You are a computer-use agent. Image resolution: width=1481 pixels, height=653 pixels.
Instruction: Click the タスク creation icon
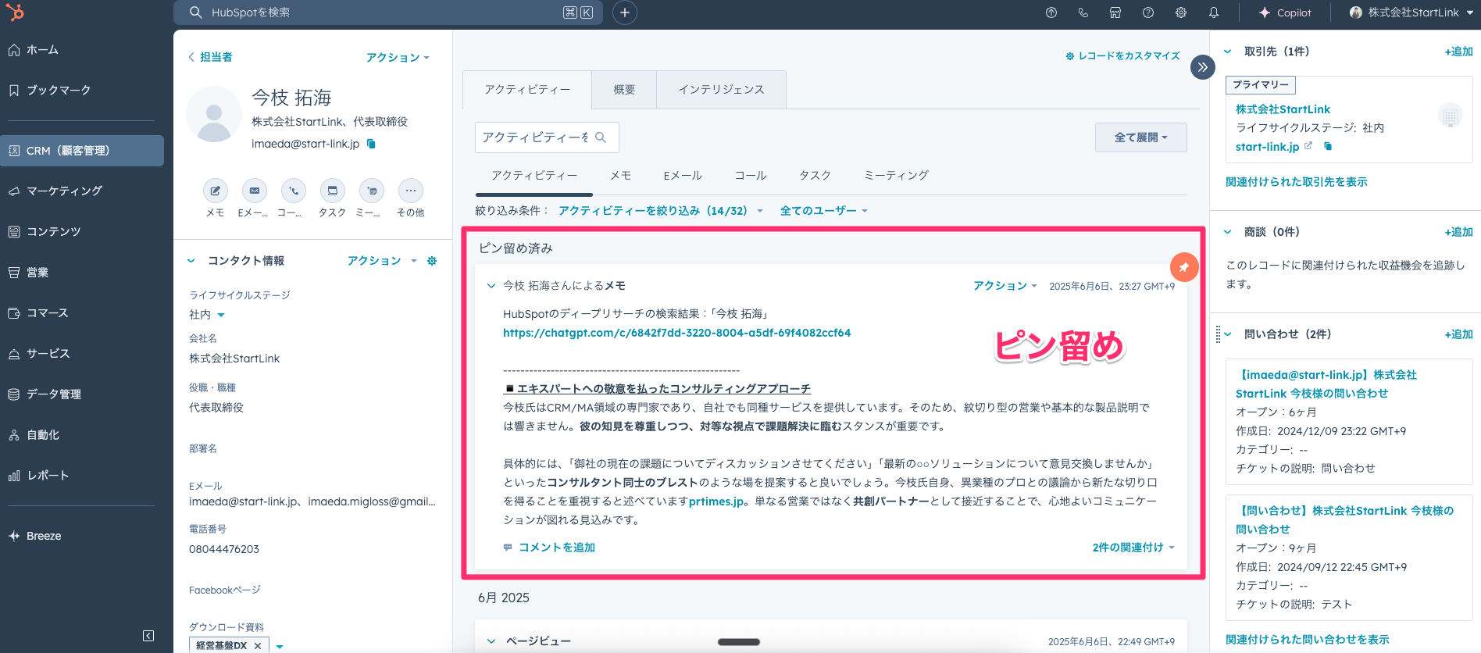pyautogui.click(x=333, y=191)
